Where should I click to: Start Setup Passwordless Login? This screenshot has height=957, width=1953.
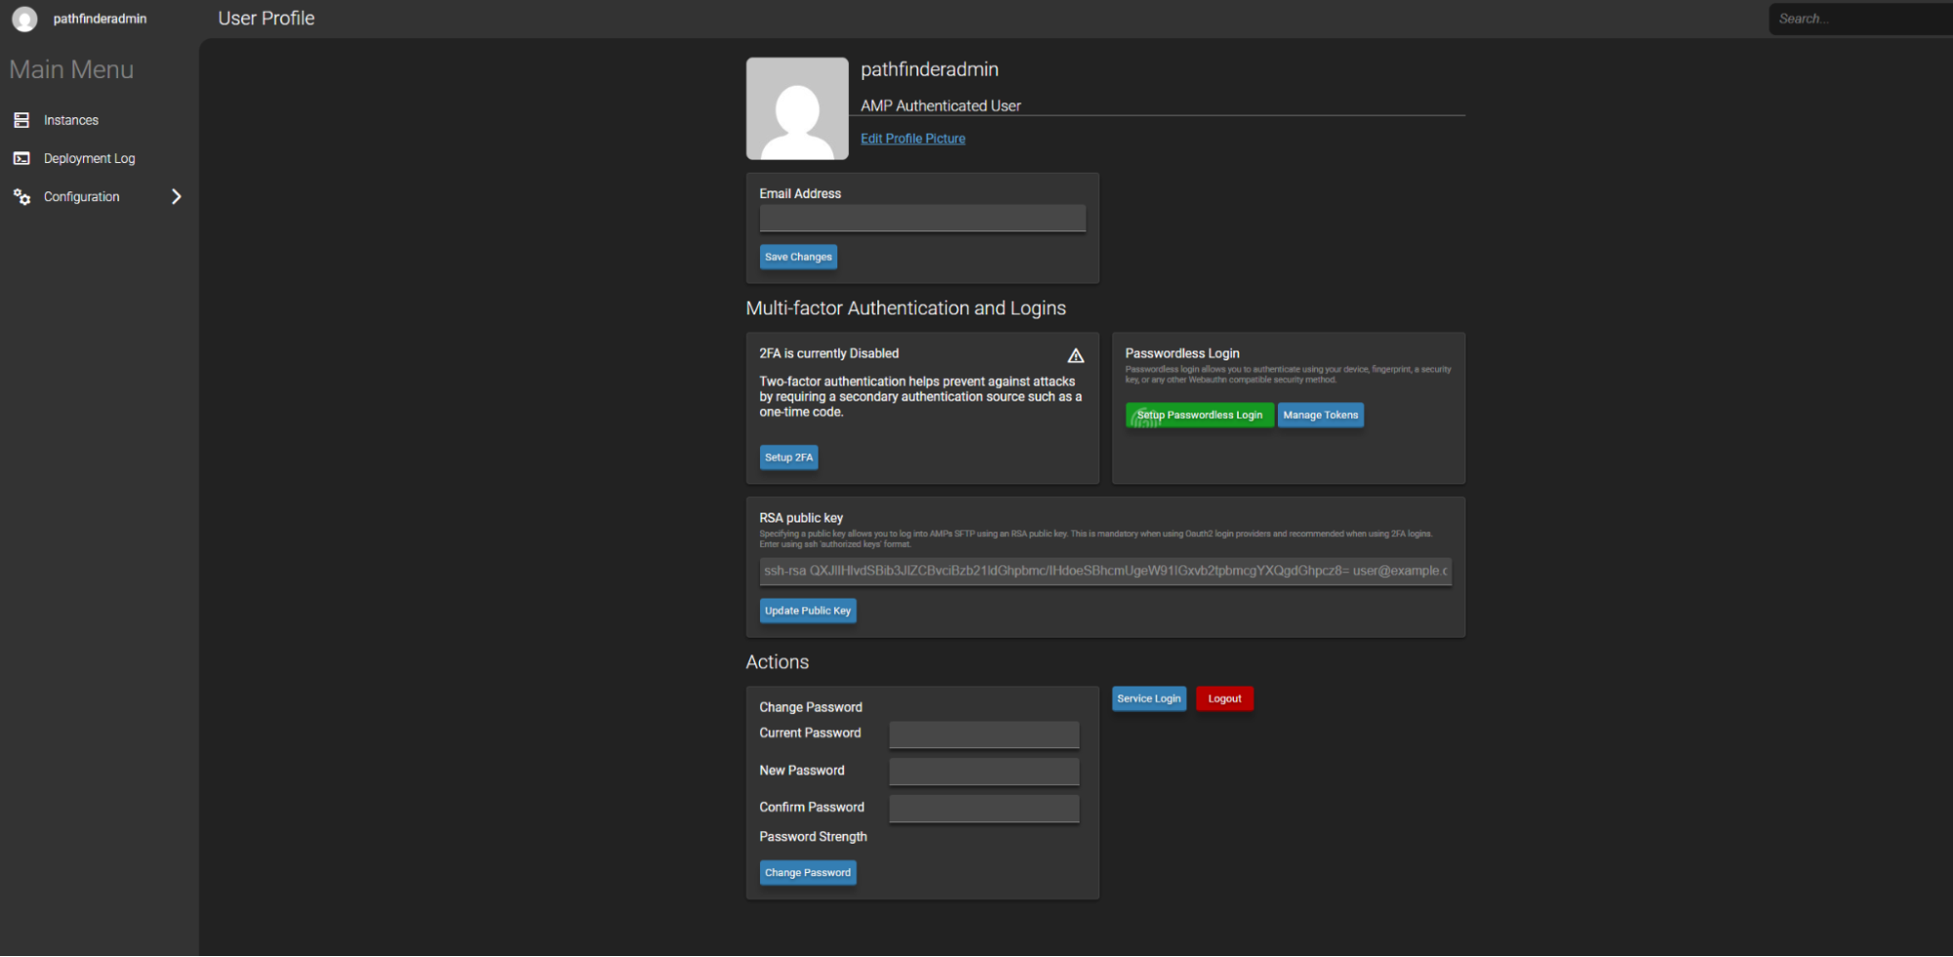(x=1199, y=414)
